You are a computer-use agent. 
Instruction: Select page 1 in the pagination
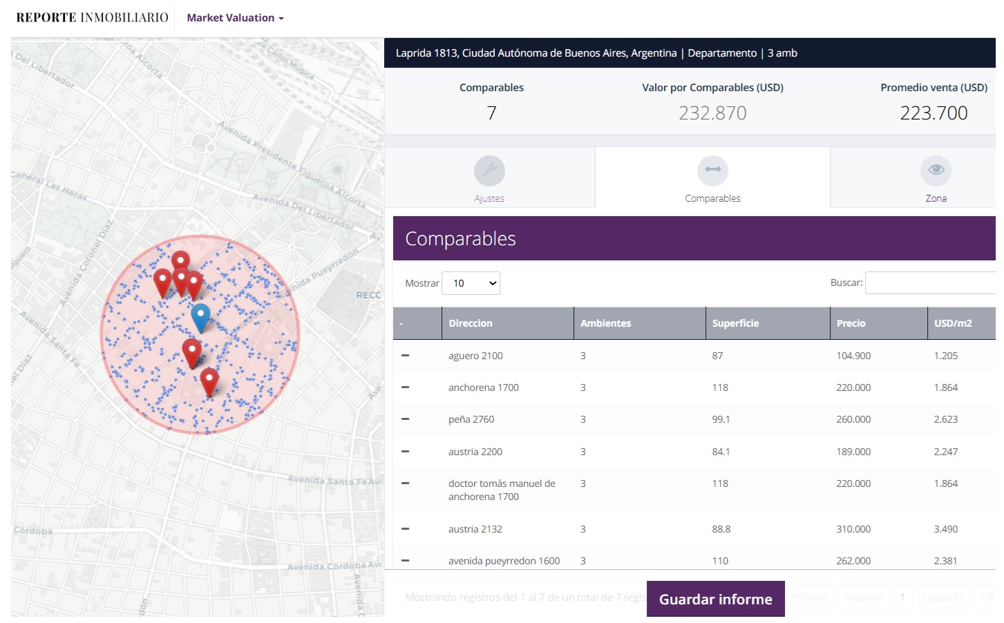[x=902, y=597]
